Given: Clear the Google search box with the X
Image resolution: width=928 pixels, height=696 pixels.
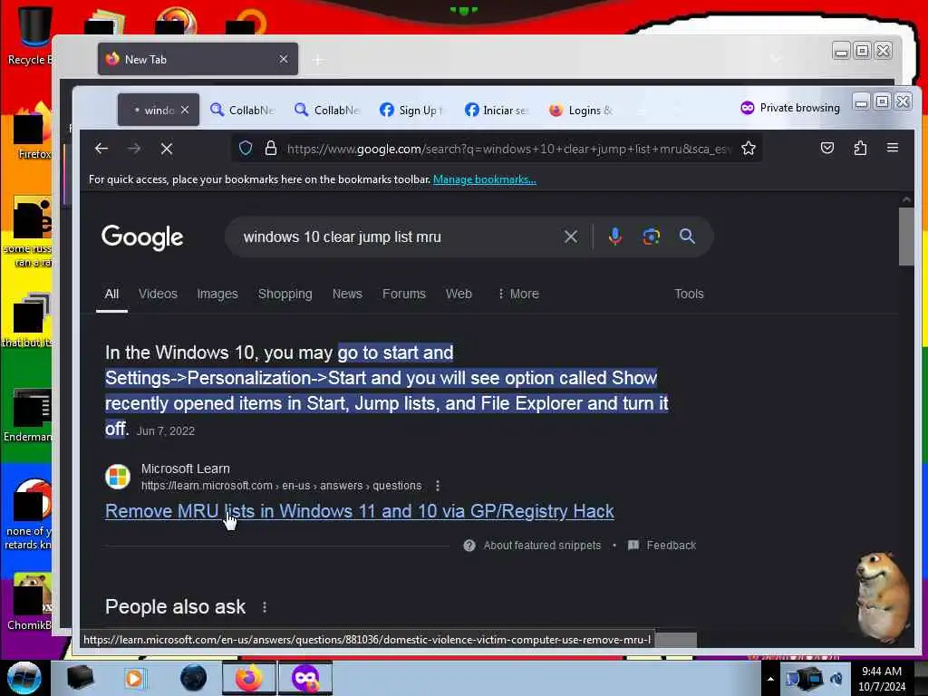Looking at the screenshot, I should tap(571, 237).
